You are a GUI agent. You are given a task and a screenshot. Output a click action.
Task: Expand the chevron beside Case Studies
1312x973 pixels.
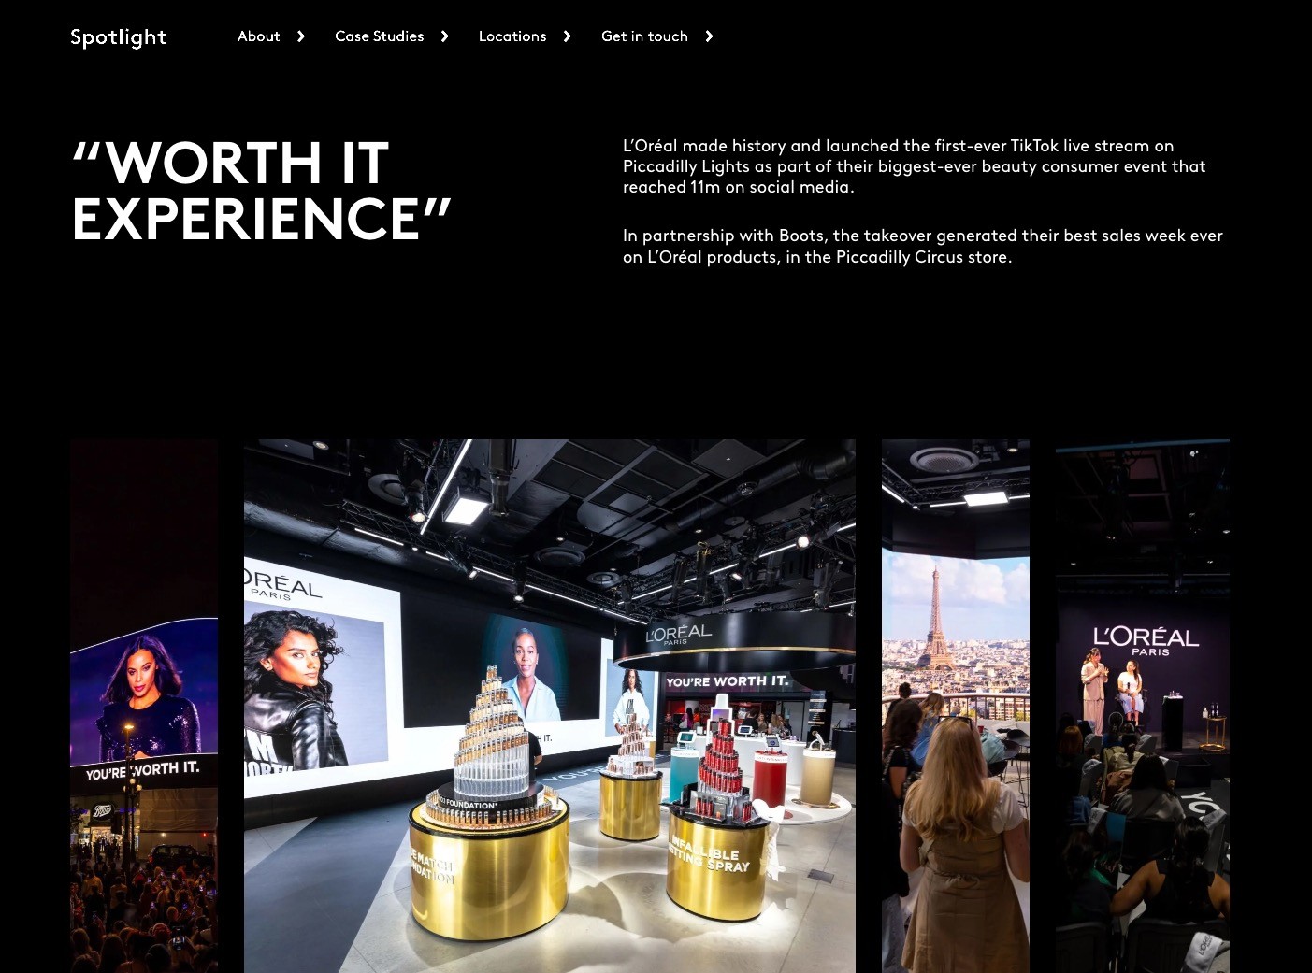(445, 36)
